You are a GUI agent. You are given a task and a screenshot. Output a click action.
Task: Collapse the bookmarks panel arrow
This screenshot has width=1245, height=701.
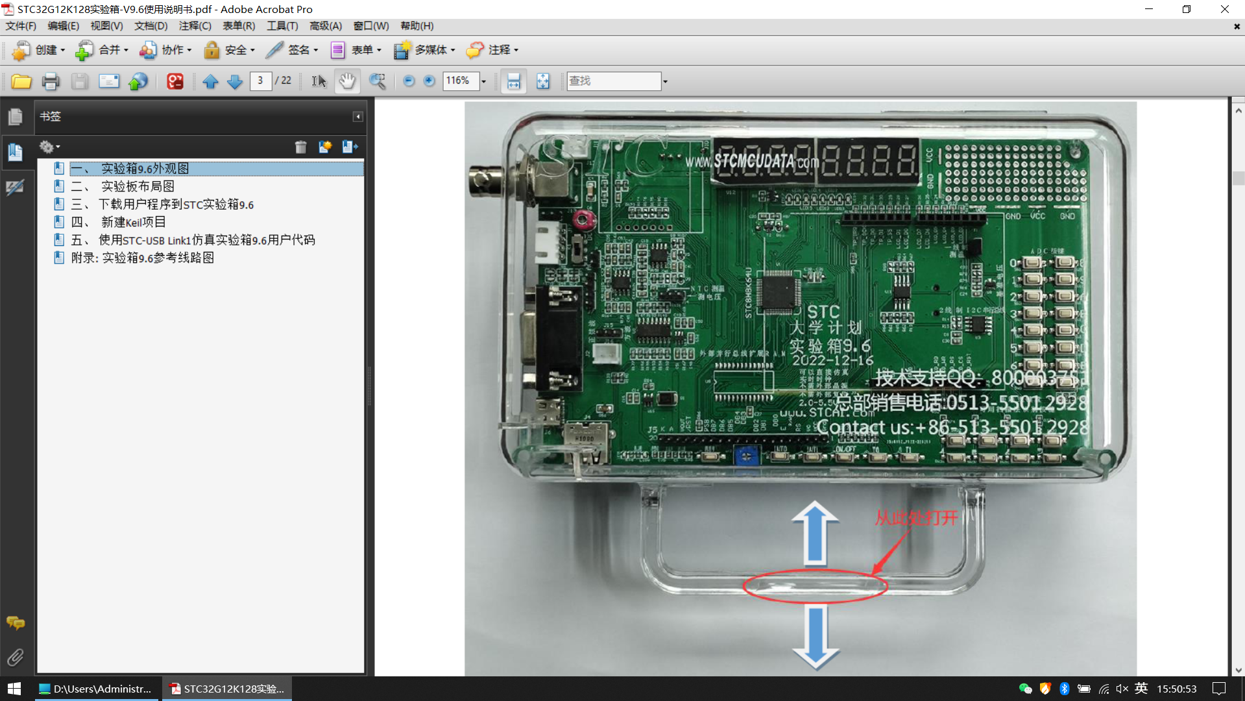point(357,117)
